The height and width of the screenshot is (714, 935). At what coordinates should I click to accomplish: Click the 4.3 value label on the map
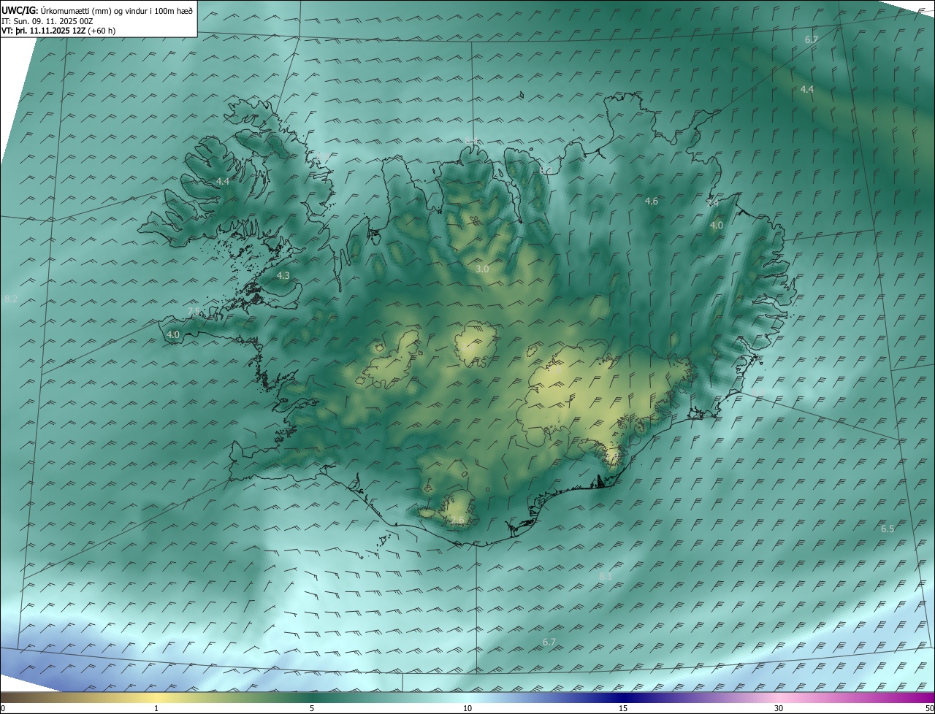[283, 276]
